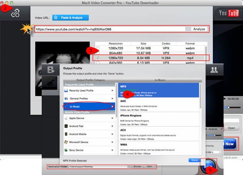Click the blue Download Now button
This screenshot has width=243, height=175.
point(230,144)
